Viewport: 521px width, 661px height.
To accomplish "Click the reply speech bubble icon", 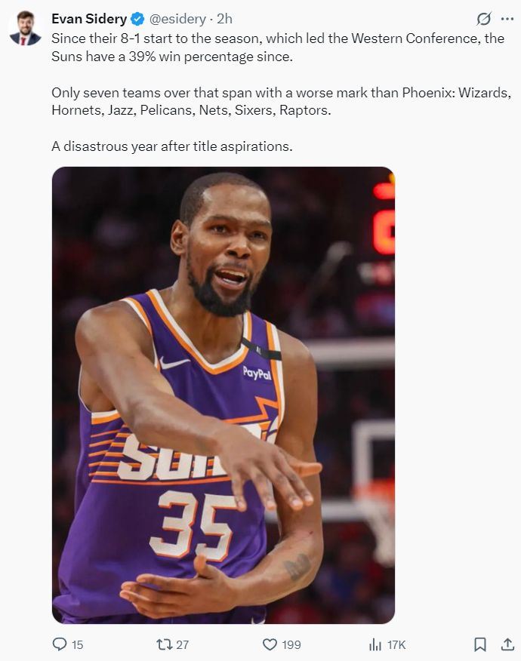I will point(60,644).
